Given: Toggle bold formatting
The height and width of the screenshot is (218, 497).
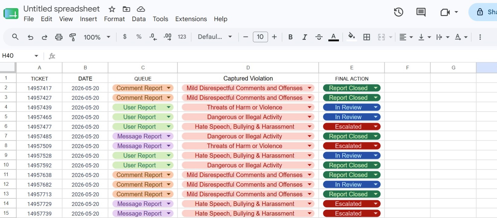Looking at the screenshot, I should coord(290,37).
